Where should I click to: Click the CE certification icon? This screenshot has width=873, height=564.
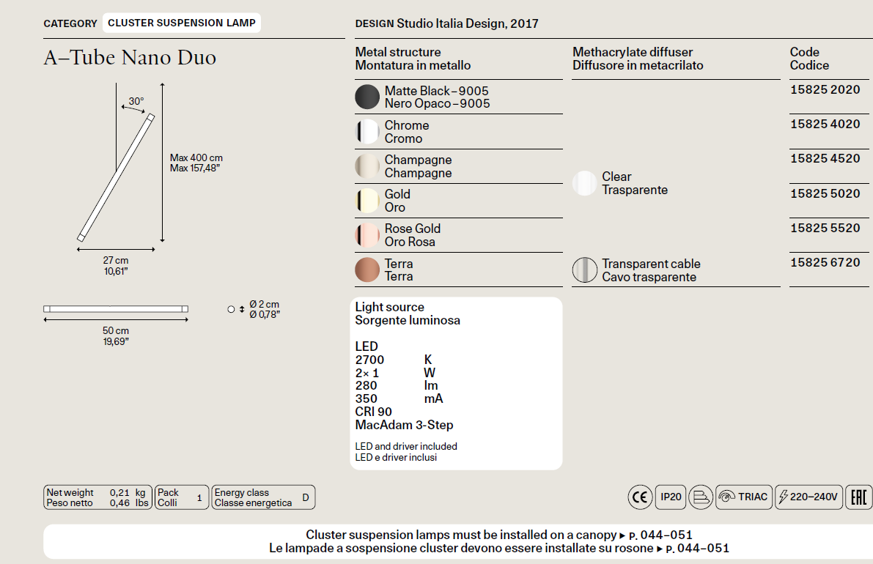point(641,497)
